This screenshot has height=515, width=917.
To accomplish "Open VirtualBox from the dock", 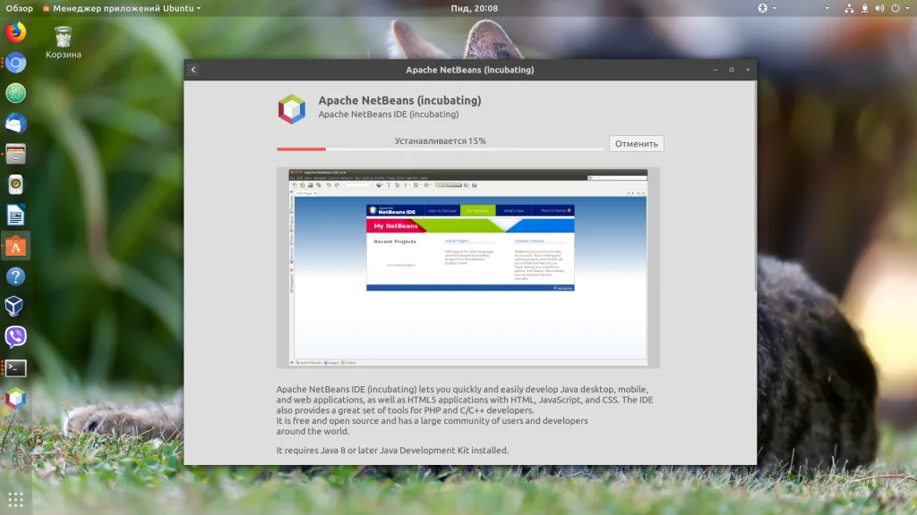I will (x=16, y=307).
